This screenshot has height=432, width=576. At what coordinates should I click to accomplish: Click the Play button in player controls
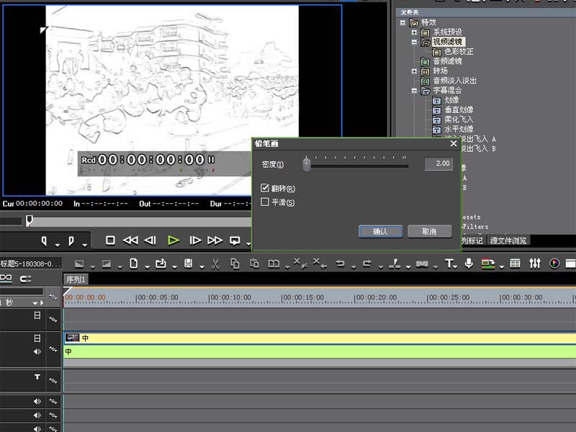tap(173, 240)
